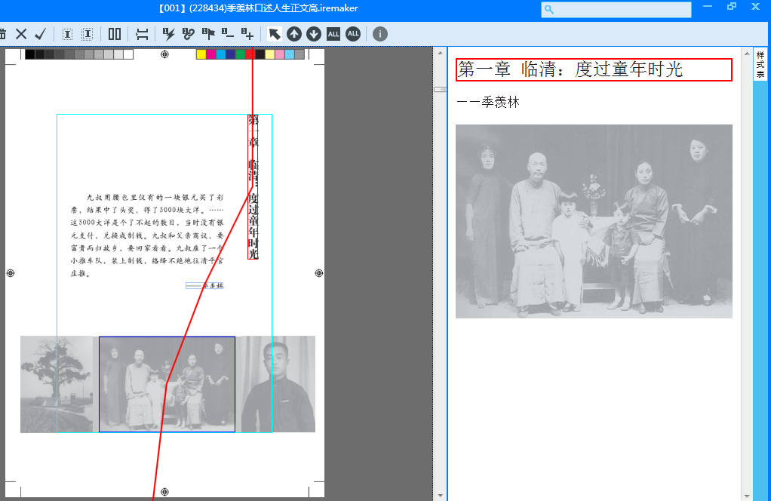Select the two-column layout icon

[x=115, y=34]
